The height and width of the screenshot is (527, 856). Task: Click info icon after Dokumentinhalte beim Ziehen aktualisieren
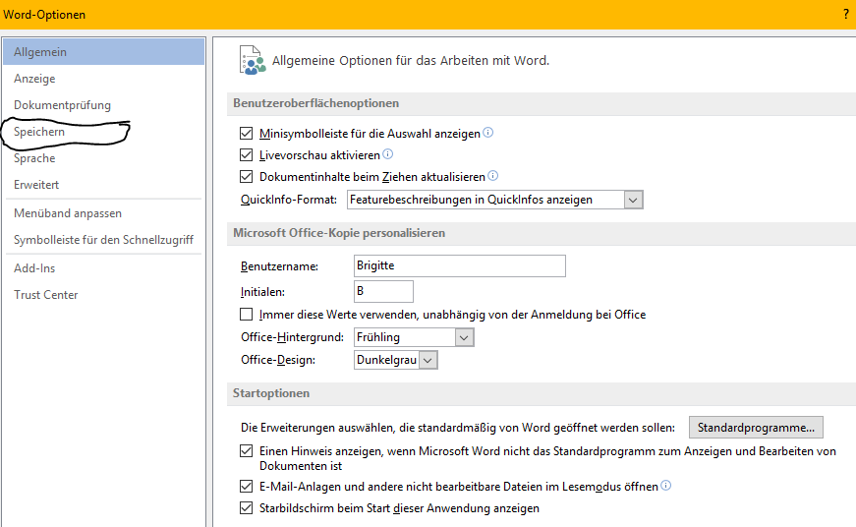click(493, 176)
